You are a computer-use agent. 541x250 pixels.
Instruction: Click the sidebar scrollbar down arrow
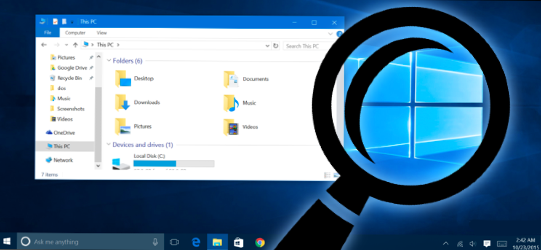click(99, 166)
